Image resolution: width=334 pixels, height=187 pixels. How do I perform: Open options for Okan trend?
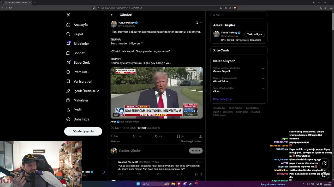[263, 89]
